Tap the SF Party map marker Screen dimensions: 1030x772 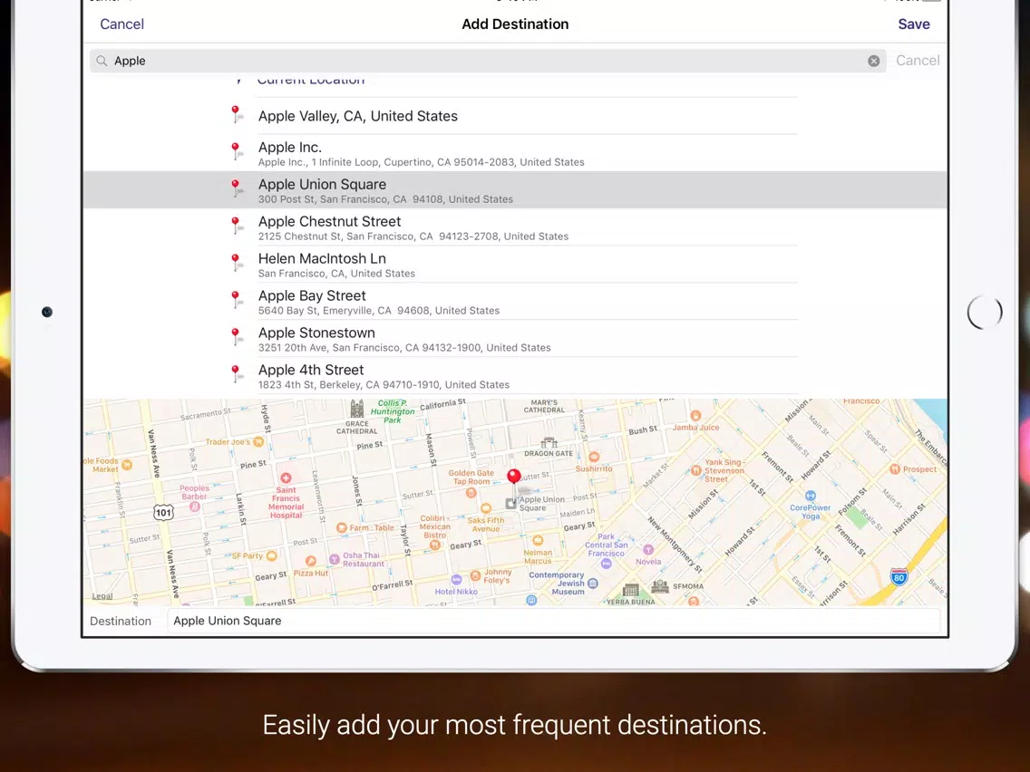coord(271,556)
